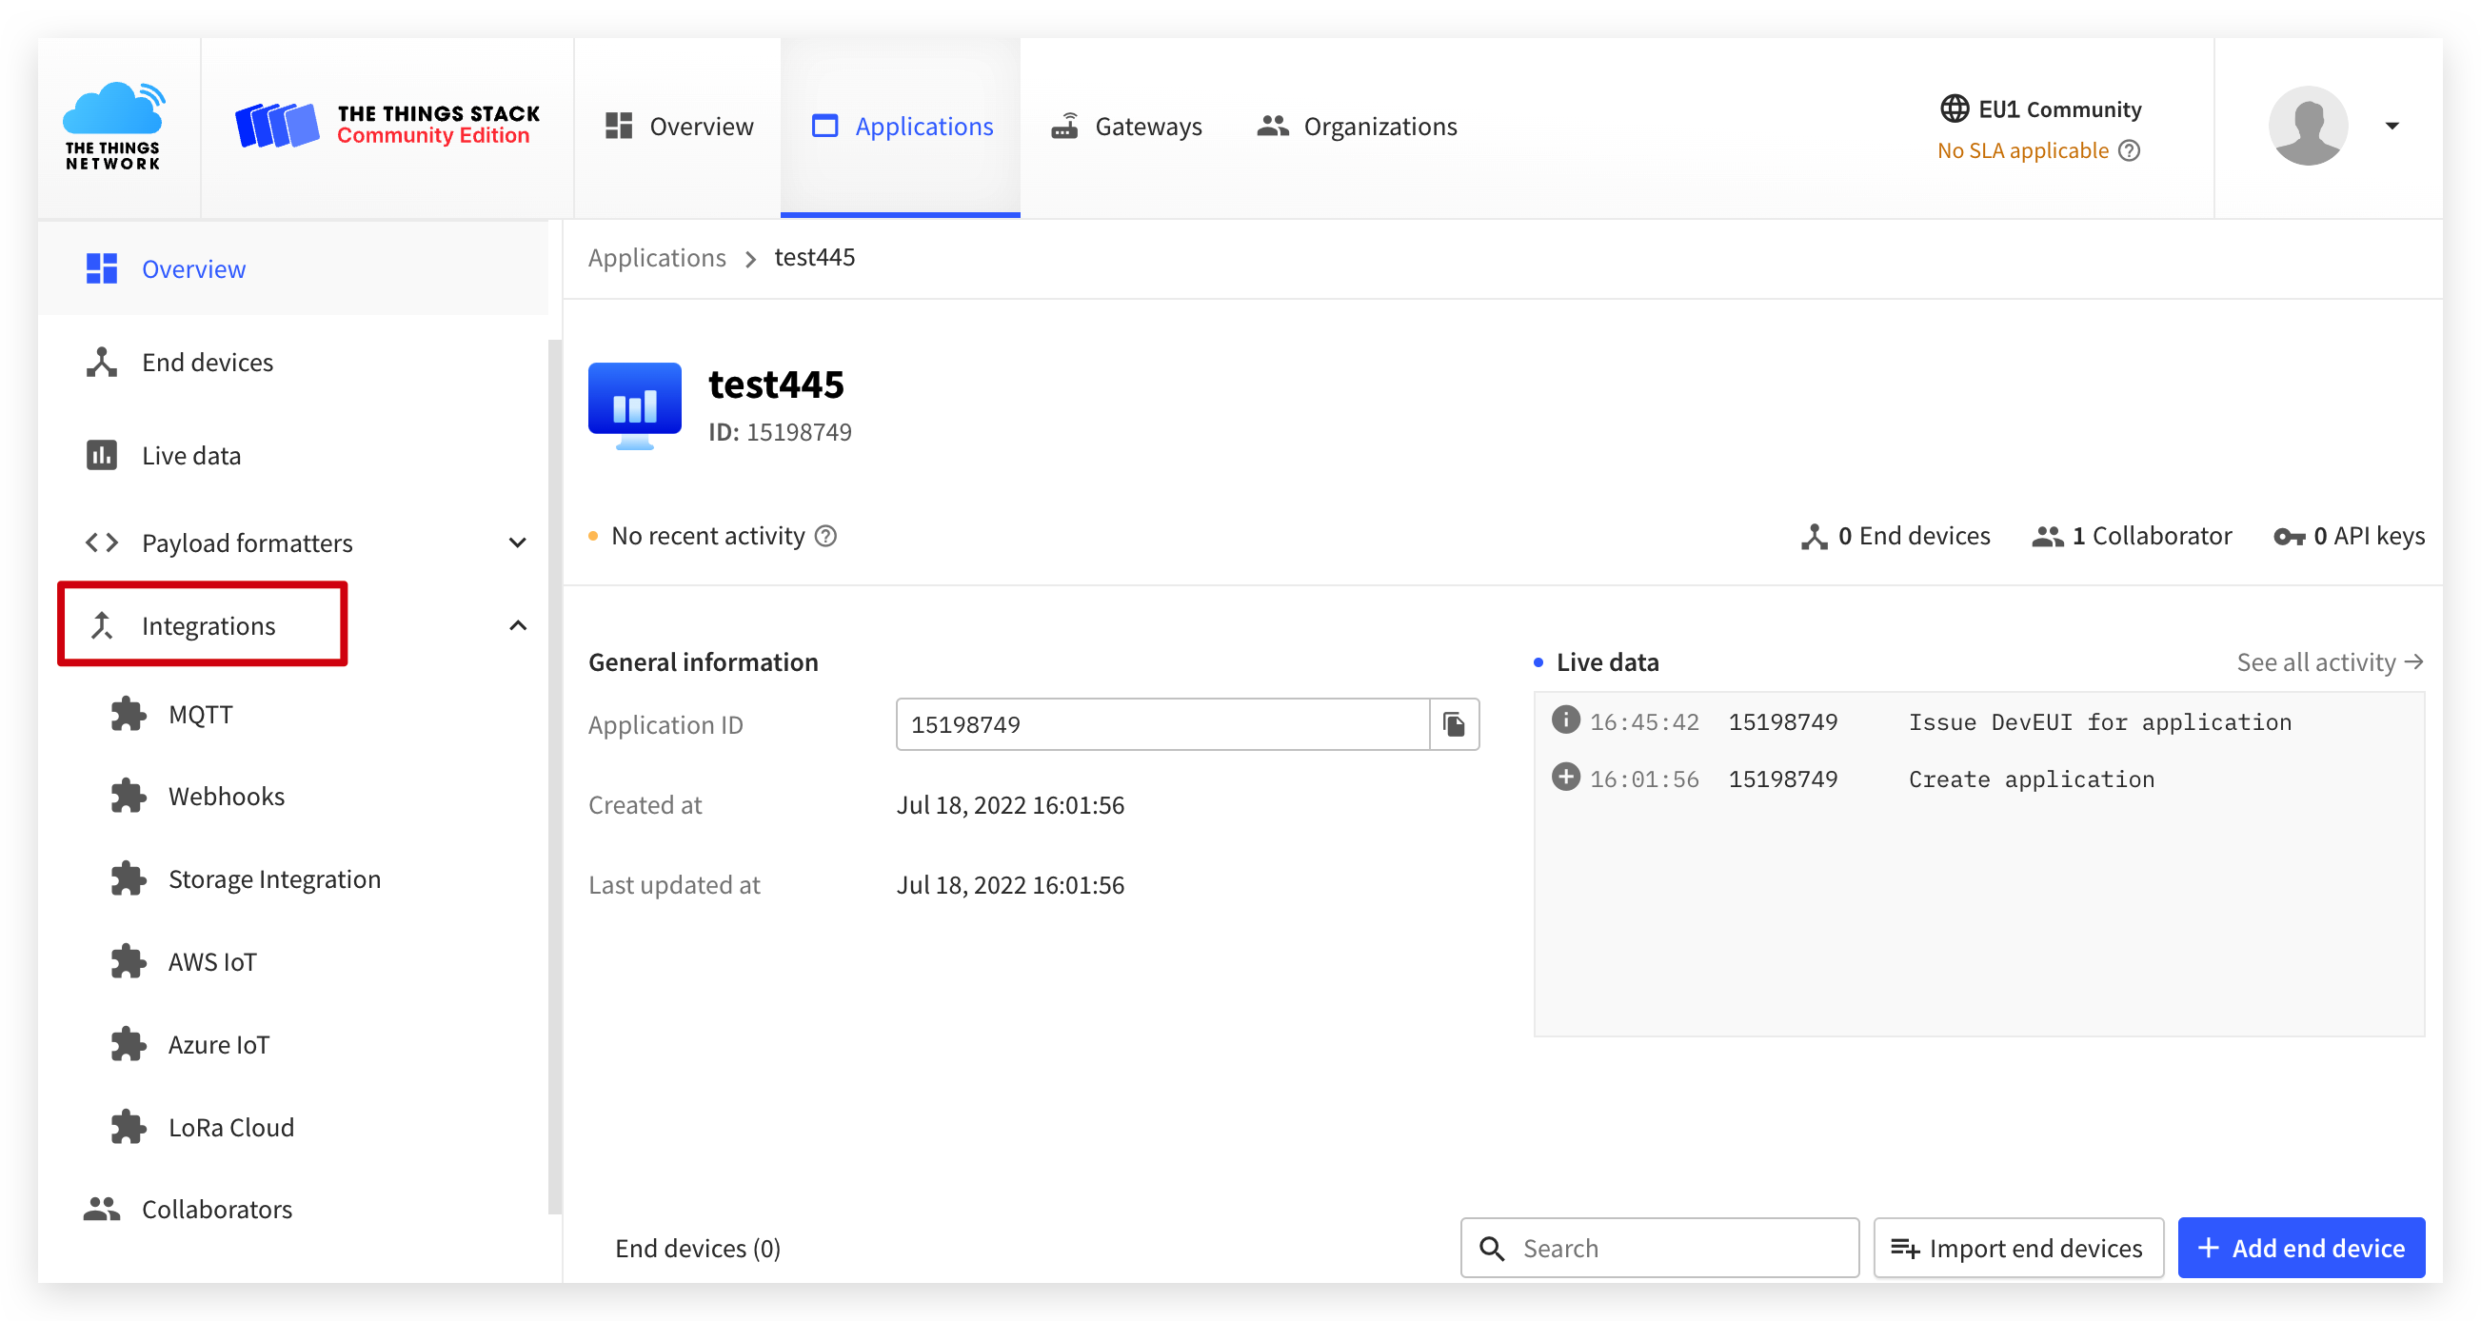Click The Things Network cloud logo

pos(113,127)
